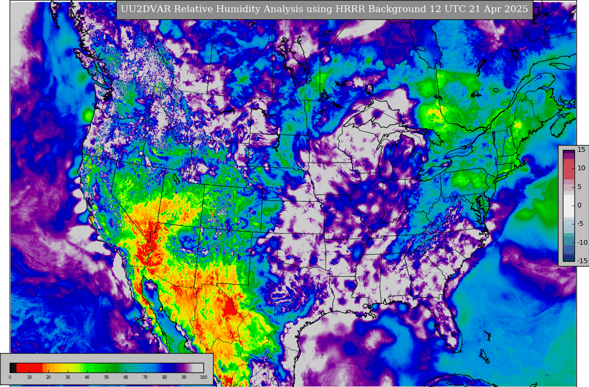
Task: Pick the 40 label below the humidity bar
Action: coord(87,377)
